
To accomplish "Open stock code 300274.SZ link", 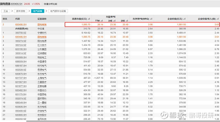I will point(21,41).
